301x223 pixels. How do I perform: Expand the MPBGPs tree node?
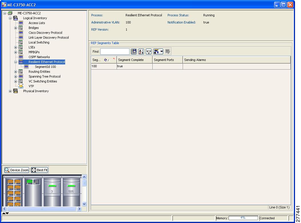[15, 52]
